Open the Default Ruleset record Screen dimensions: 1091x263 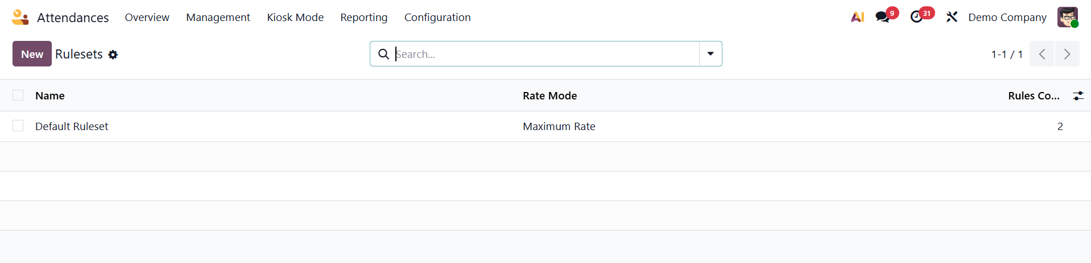point(72,127)
